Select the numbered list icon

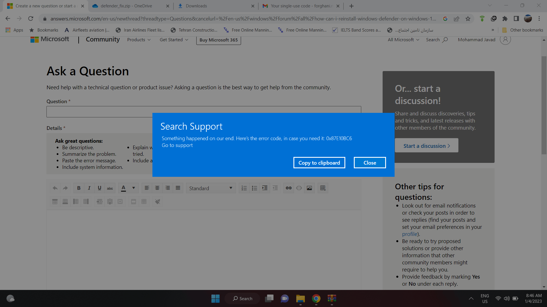[x=244, y=188]
